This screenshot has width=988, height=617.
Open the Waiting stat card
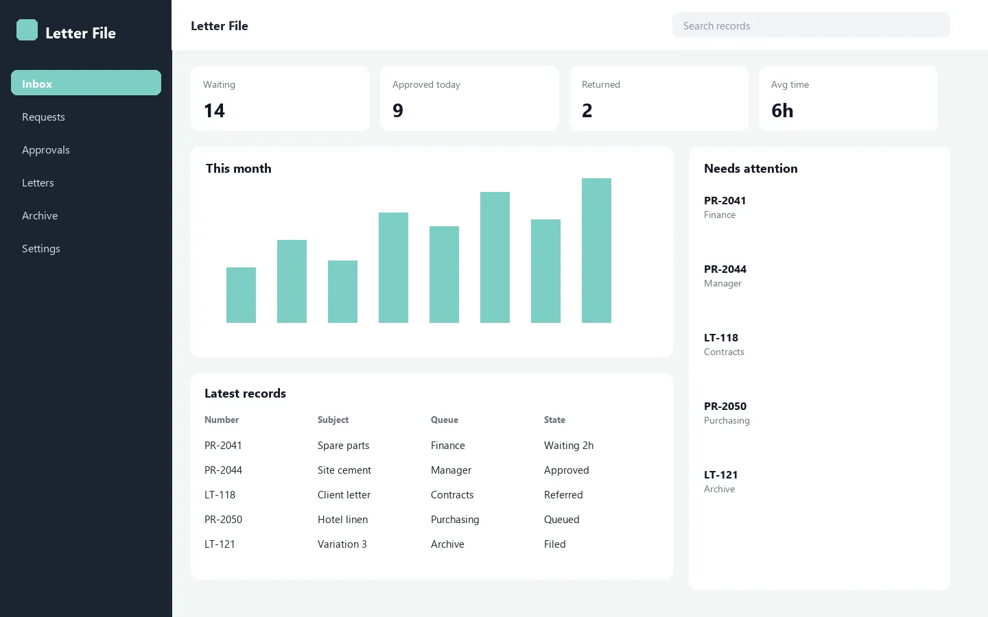[x=280, y=98]
